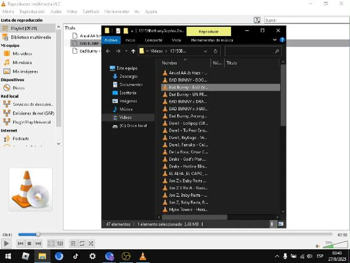Toggle VLC fullscreen mode button

pyautogui.click(x=51, y=243)
